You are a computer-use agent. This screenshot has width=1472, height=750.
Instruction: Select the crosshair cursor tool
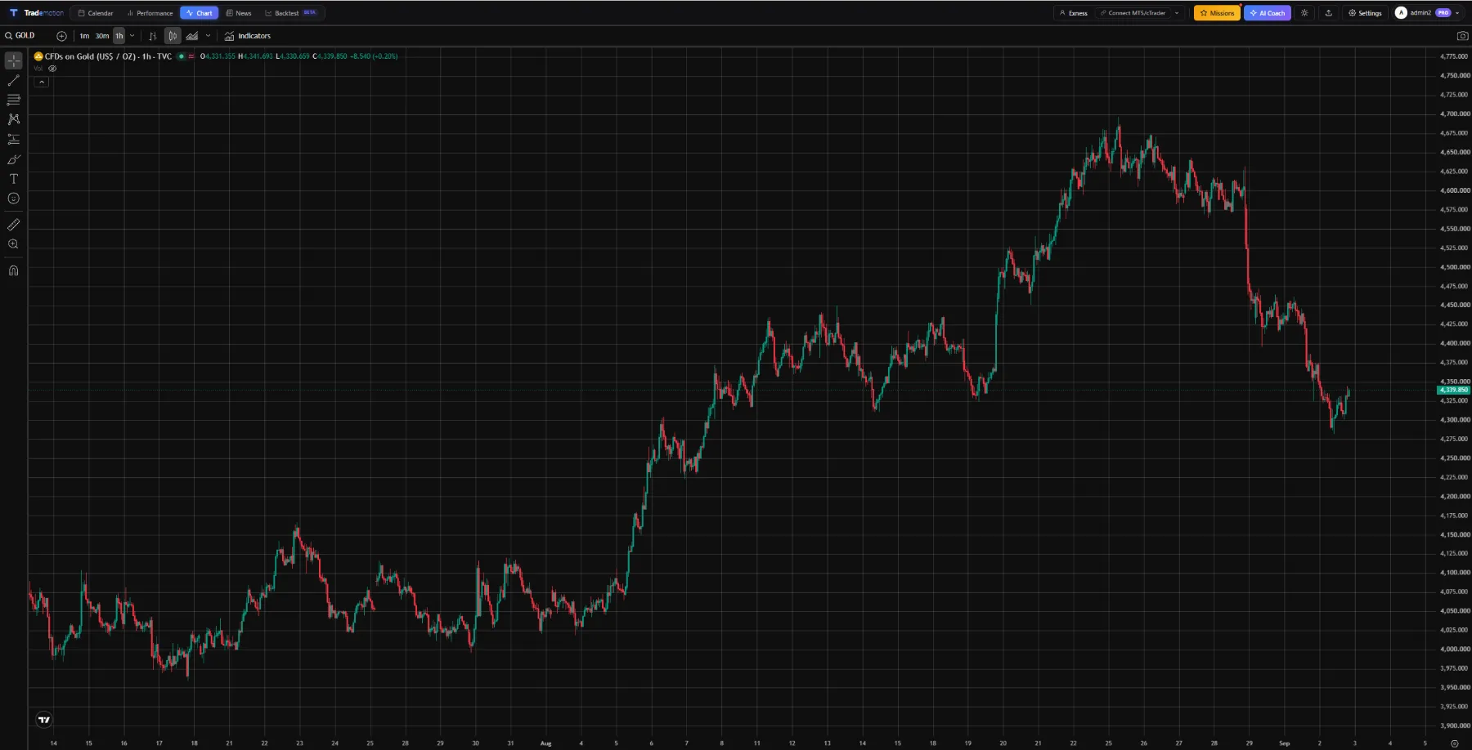14,60
